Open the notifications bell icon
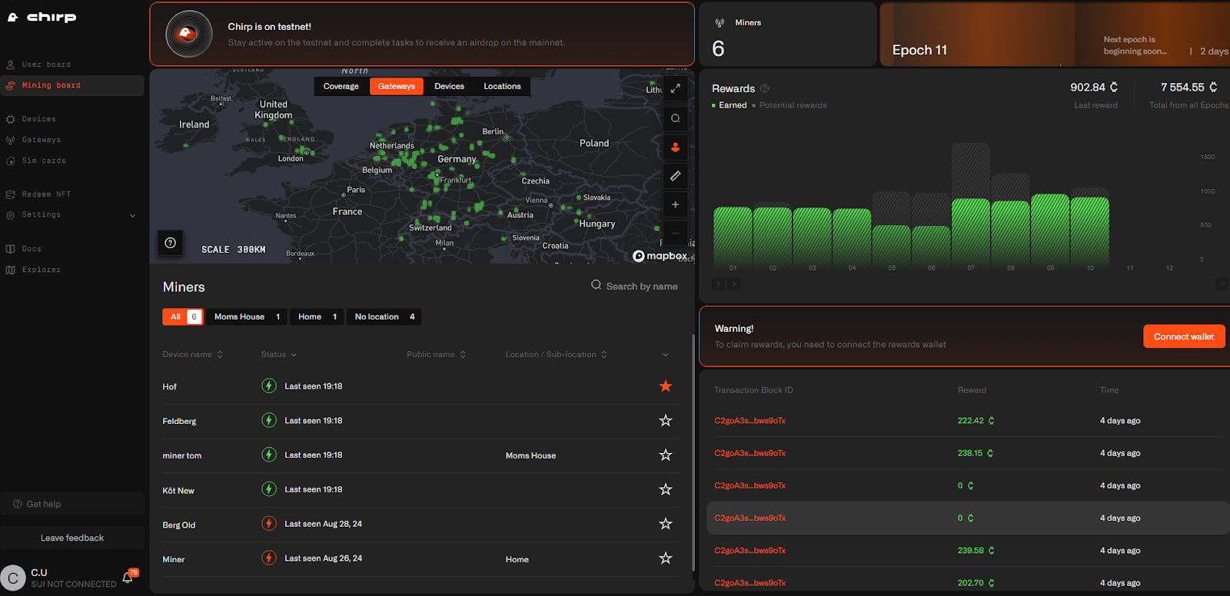Screen dimensions: 1230x596 coord(128,578)
